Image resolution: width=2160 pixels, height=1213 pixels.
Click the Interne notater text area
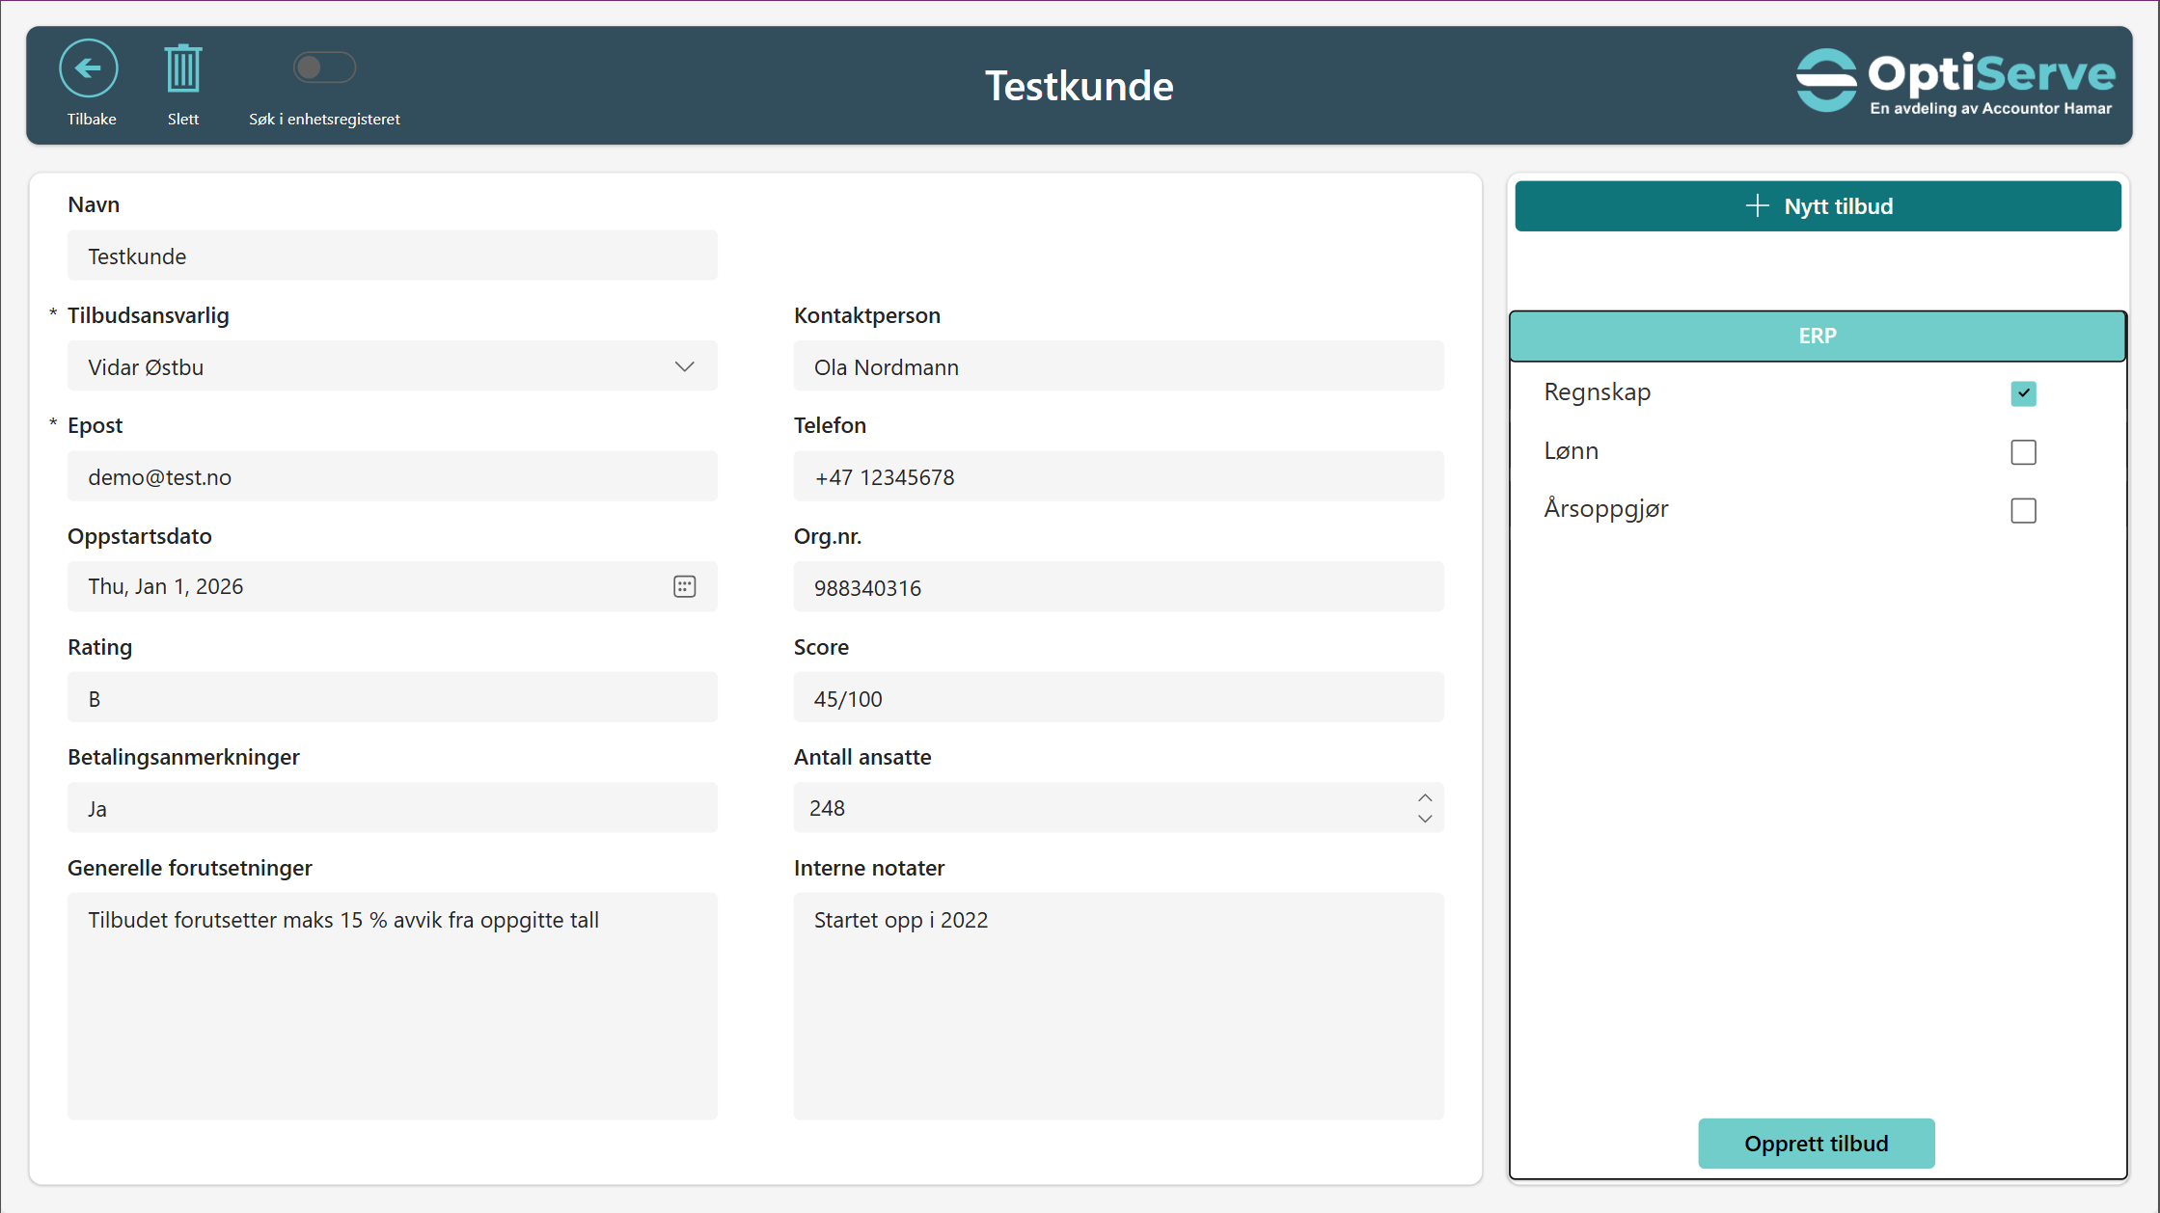(1117, 1005)
